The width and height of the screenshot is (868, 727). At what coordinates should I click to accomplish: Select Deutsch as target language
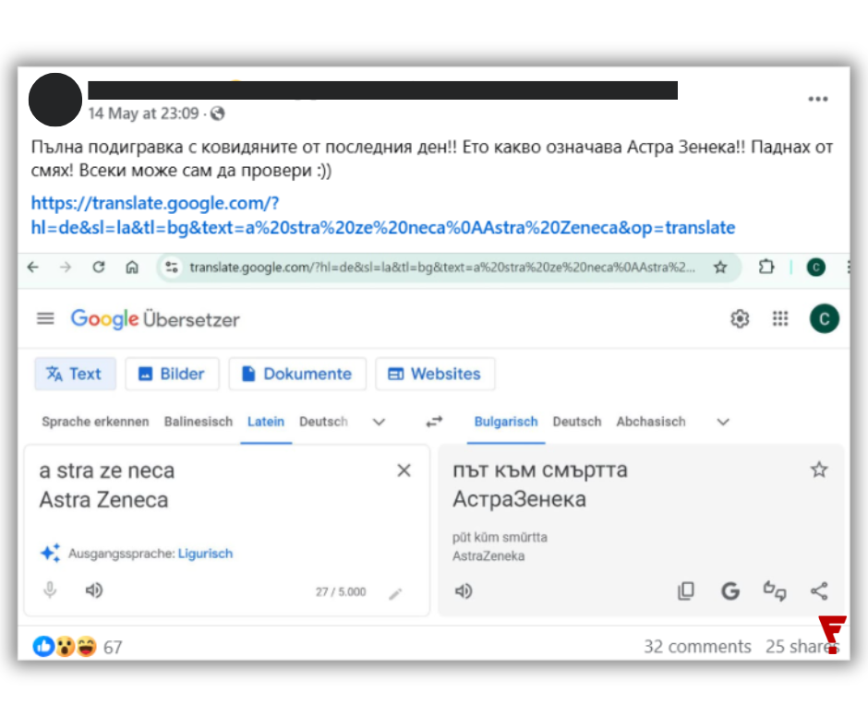click(577, 422)
